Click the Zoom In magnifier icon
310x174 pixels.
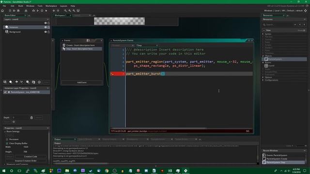(74, 11)
